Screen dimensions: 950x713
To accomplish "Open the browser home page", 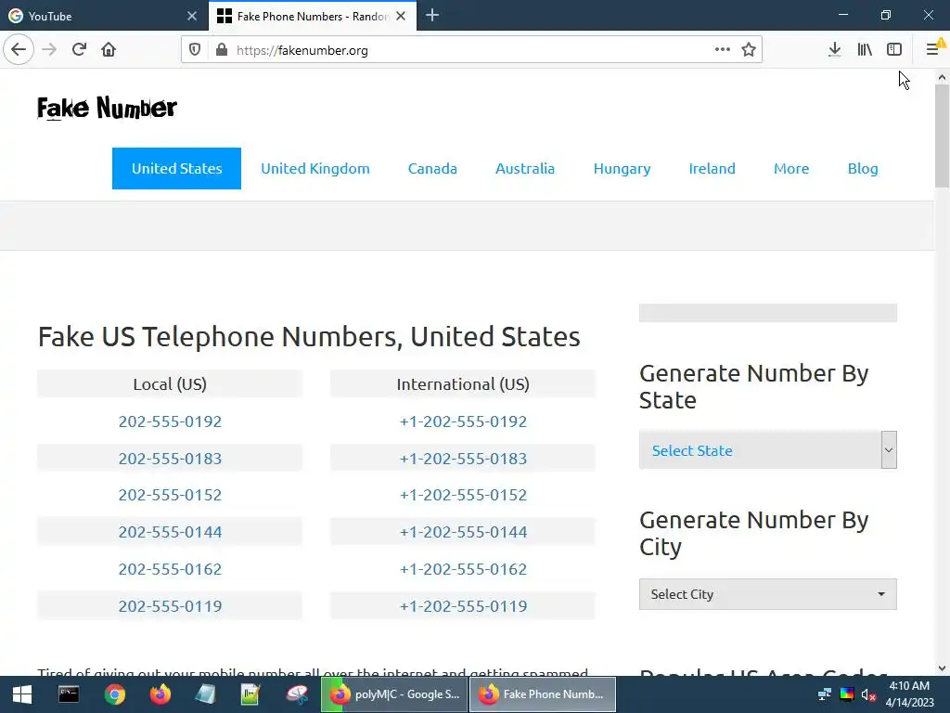I will 109,49.
